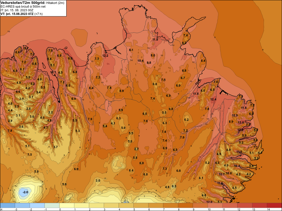Viewport: 282px width, 211px height.
Task: Click the '-2.0' temperature value on the glacier
Action: [25, 192]
